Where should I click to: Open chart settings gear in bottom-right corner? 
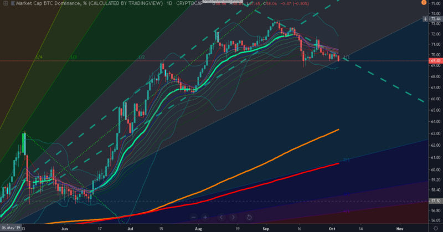[x=435, y=228]
